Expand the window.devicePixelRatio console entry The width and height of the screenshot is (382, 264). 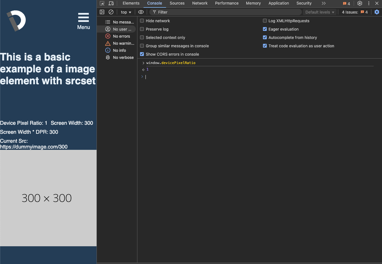coord(143,63)
